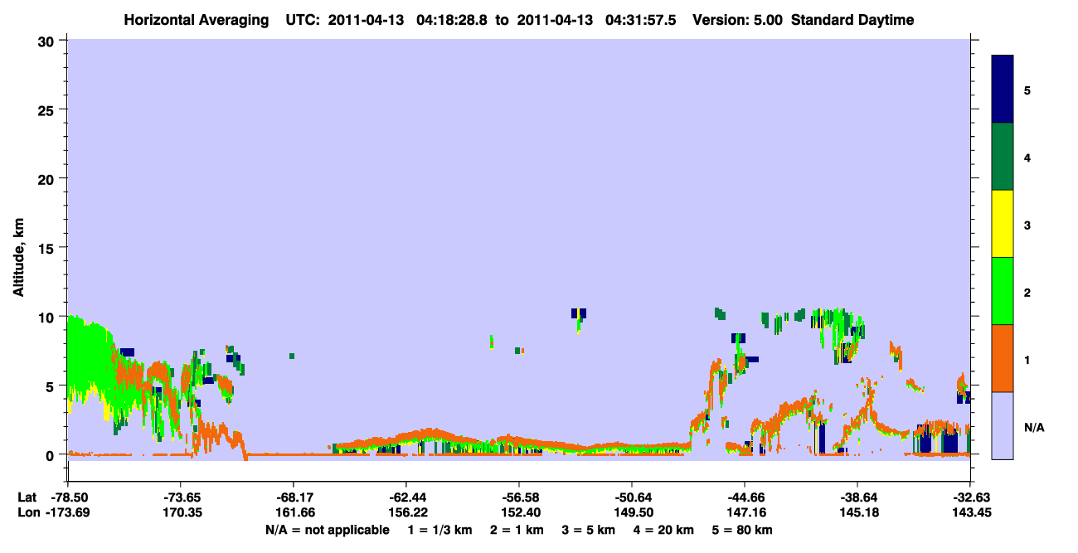Click the orange 1 color swatch
This screenshot has height=553, width=1078.
[x=1003, y=358]
